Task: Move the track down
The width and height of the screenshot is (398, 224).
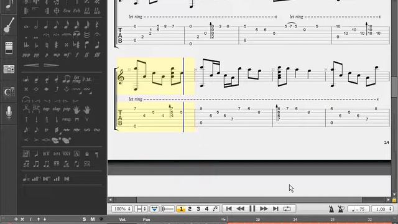Action: [45, 219]
